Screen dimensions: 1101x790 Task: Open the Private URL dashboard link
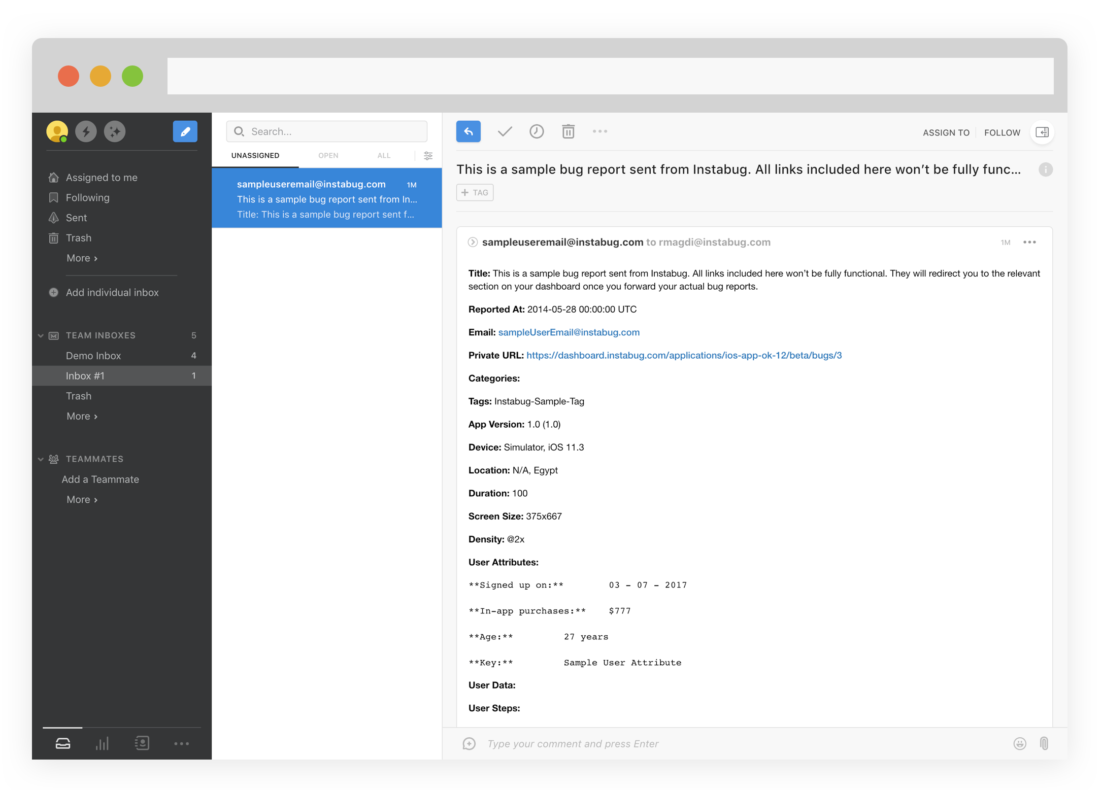click(684, 355)
